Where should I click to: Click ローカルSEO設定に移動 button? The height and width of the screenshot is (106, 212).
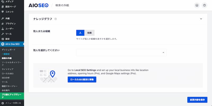[82, 80]
